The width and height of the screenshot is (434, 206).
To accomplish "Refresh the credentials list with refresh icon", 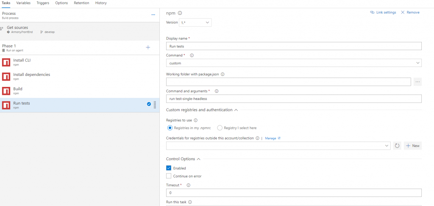I will pyautogui.click(x=397, y=146).
